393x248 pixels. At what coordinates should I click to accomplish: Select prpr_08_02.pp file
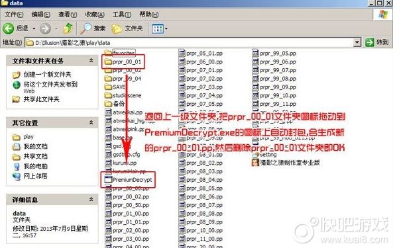(x=201, y=163)
